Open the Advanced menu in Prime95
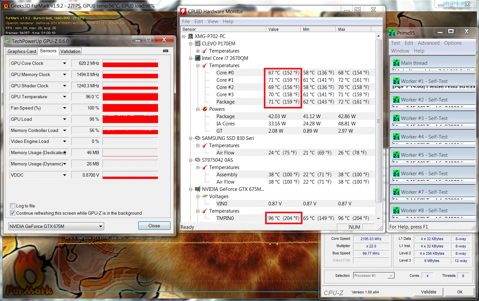The height and width of the screenshot is (301, 479). click(429, 43)
